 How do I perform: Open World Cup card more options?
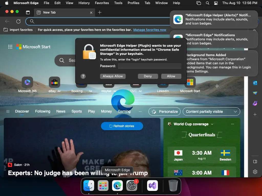[x=232, y=124]
